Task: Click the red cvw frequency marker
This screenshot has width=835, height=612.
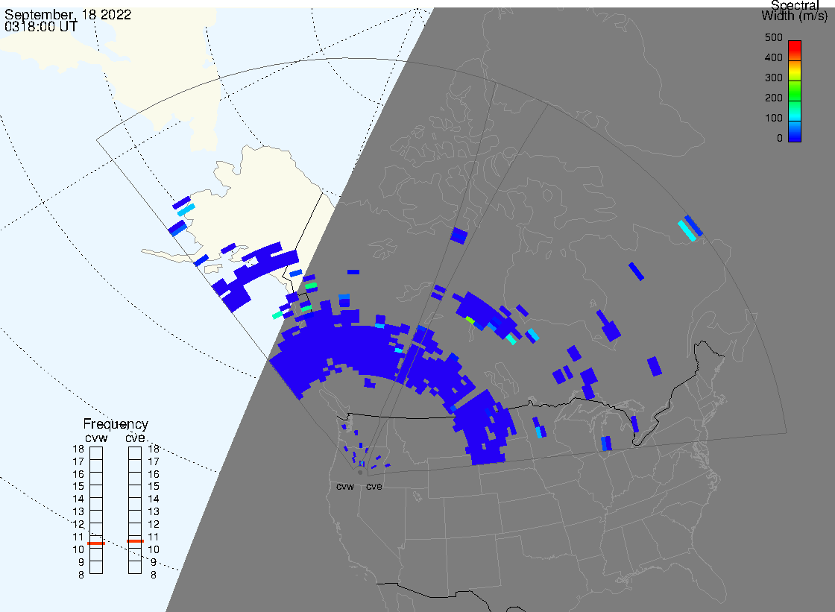Action: (96, 543)
